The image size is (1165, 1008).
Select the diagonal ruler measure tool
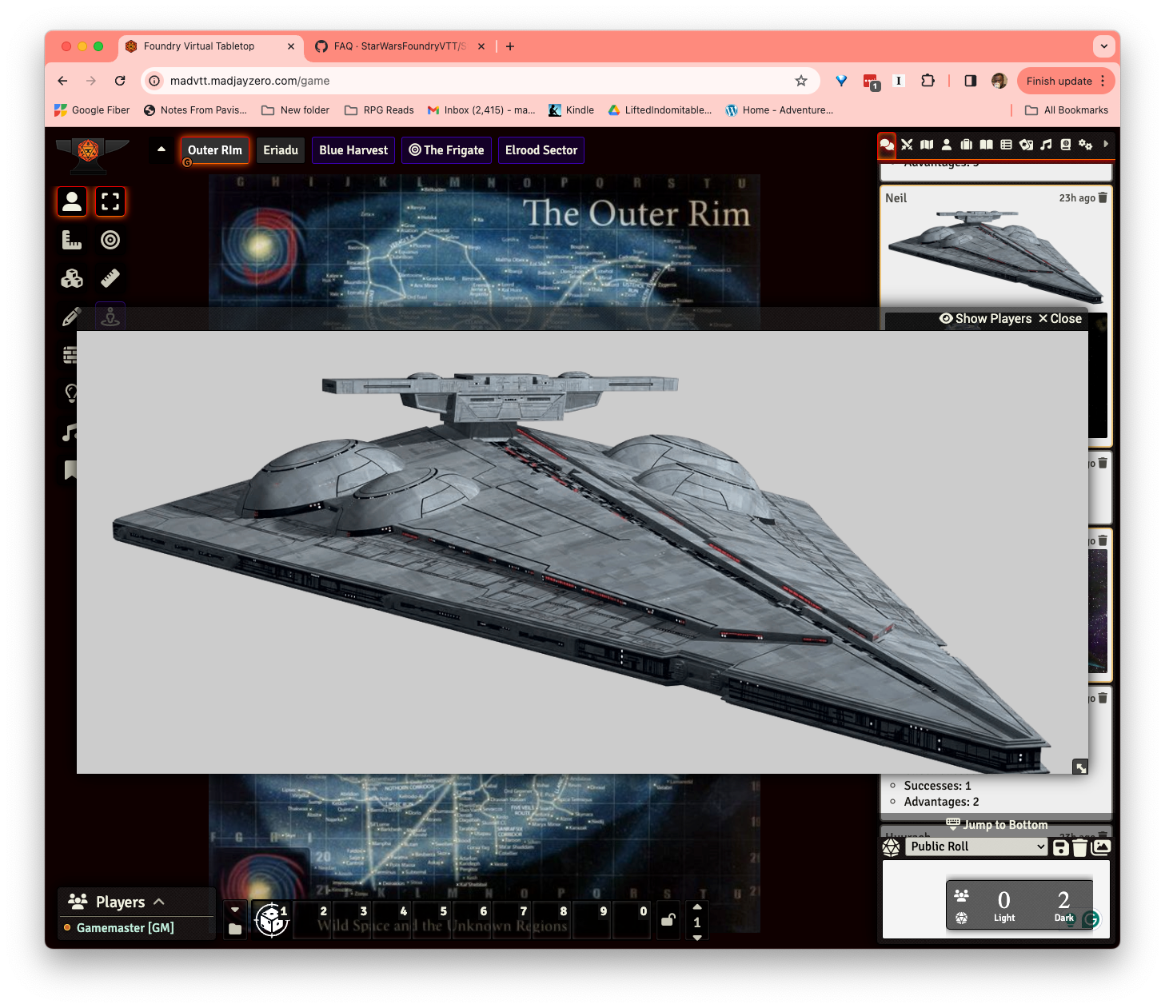point(110,278)
